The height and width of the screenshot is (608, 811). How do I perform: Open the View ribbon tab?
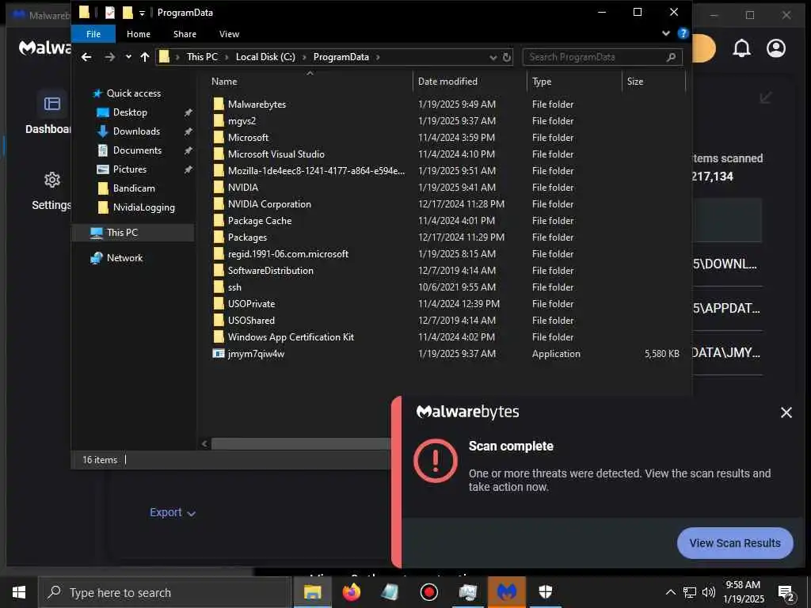pyautogui.click(x=229, y=34)
